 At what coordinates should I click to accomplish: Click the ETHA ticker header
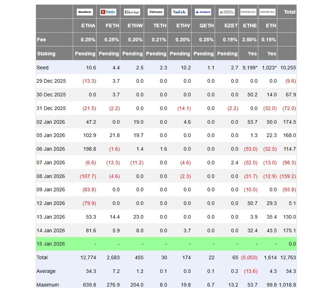click(88, 26)
